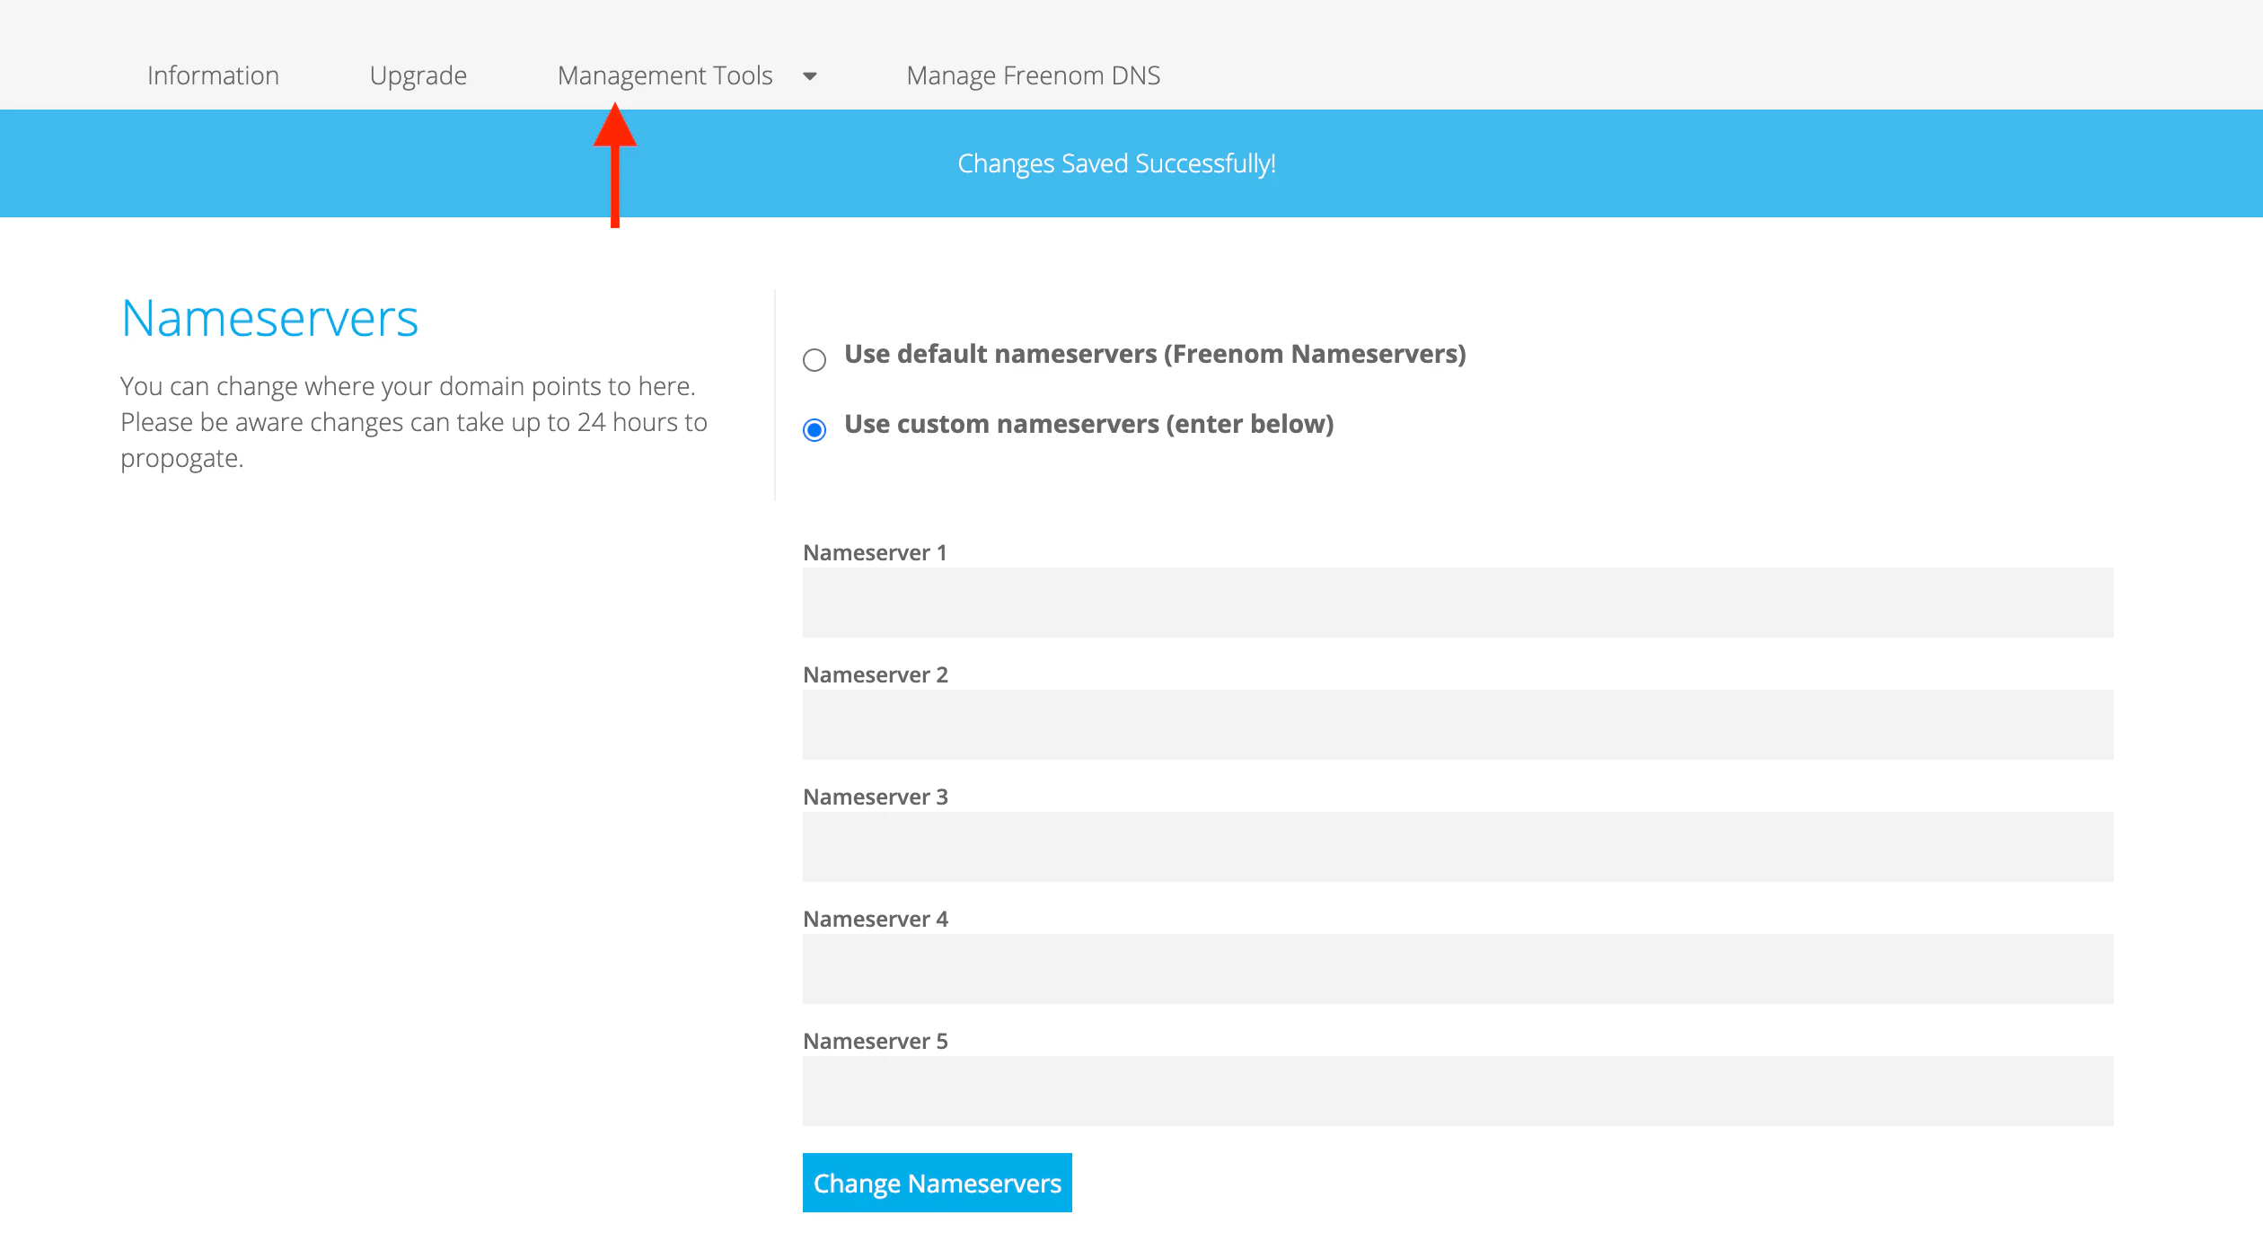Focus the Nameserver 5 input field
The height and width of the screenshot is (1259, 2263).
[1457, 1091]
